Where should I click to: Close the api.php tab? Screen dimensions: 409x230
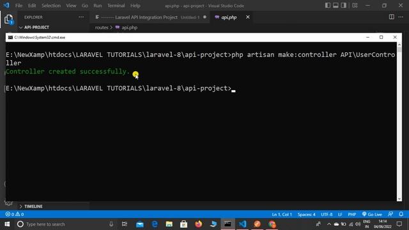click(x=247, y=17)
